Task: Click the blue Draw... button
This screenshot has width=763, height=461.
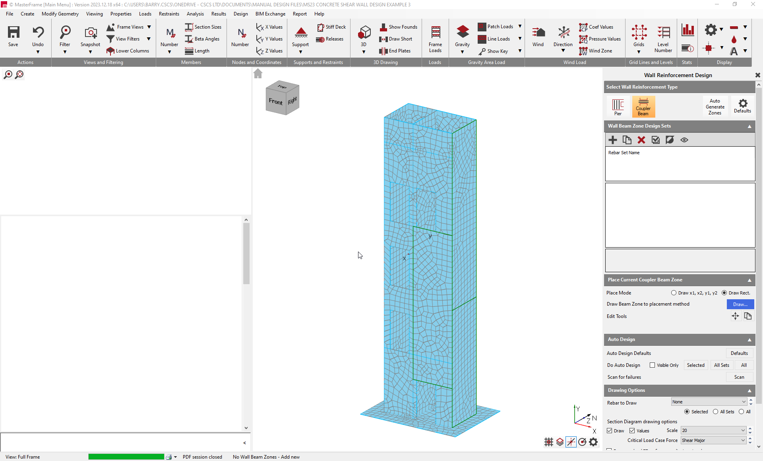Action: click(x=740, y=304)
